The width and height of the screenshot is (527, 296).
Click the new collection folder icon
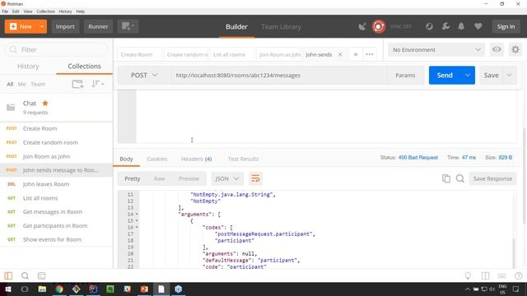coord(77,84)
